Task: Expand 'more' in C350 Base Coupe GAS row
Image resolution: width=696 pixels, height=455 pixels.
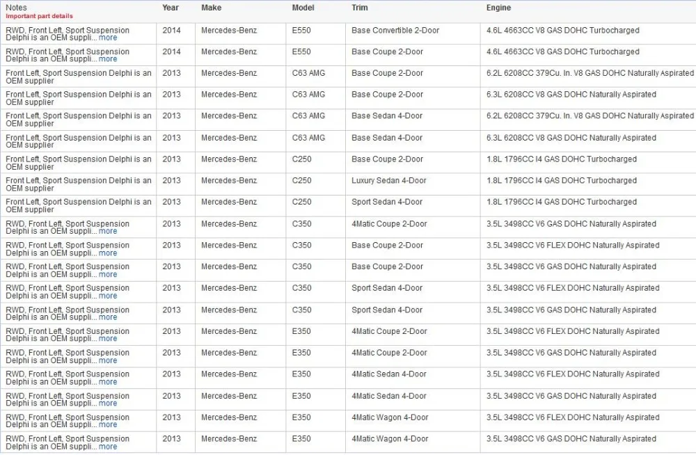Action: 108,275
